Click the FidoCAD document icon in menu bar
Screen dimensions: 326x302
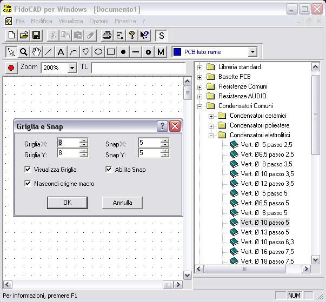9,21
